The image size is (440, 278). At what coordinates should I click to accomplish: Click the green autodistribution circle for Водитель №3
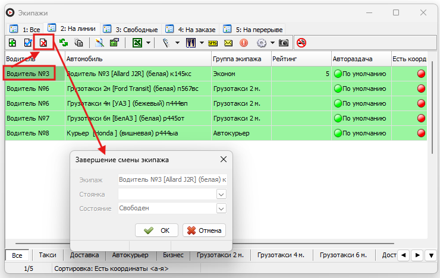338,74
